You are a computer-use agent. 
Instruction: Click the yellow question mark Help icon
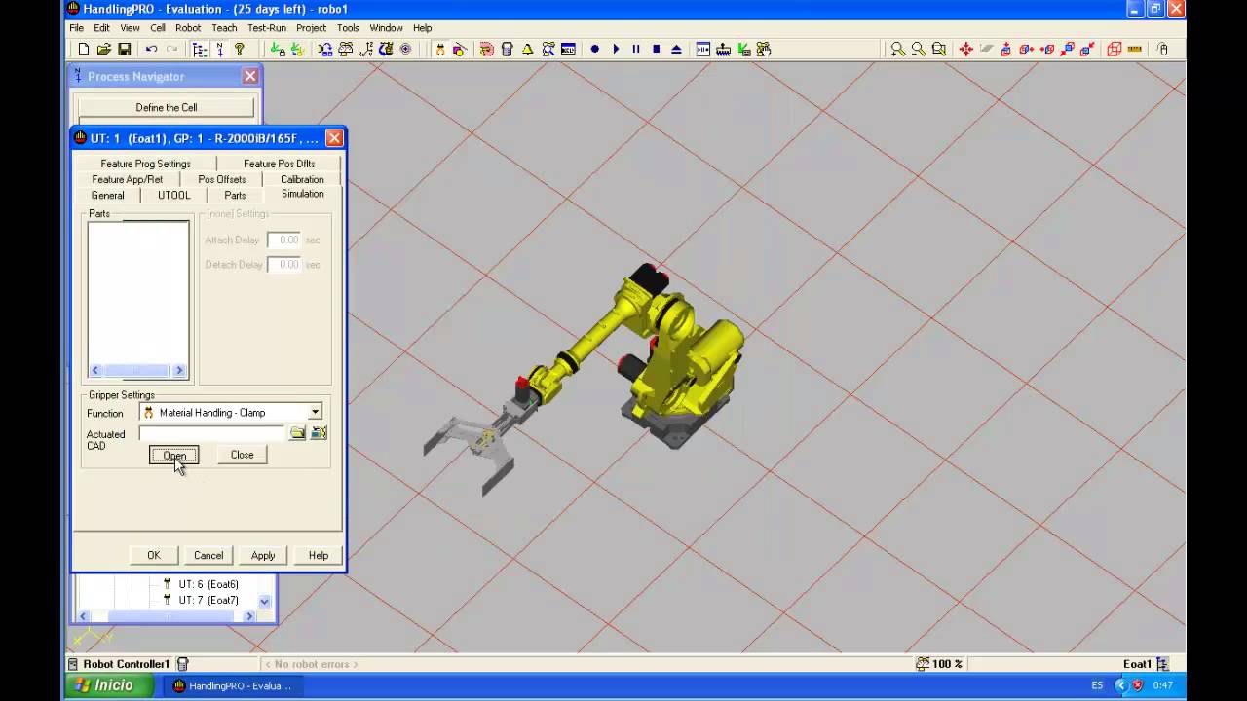point(239,49)
